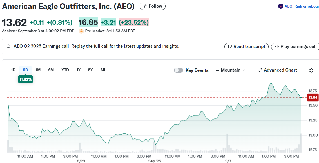Image resolution: width=319 pixels, height=163 pixels.
Task: Open chart settings gear icon
Action: pos(311,70)
